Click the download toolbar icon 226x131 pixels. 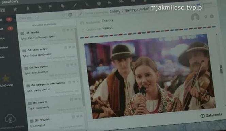[40, 7]
